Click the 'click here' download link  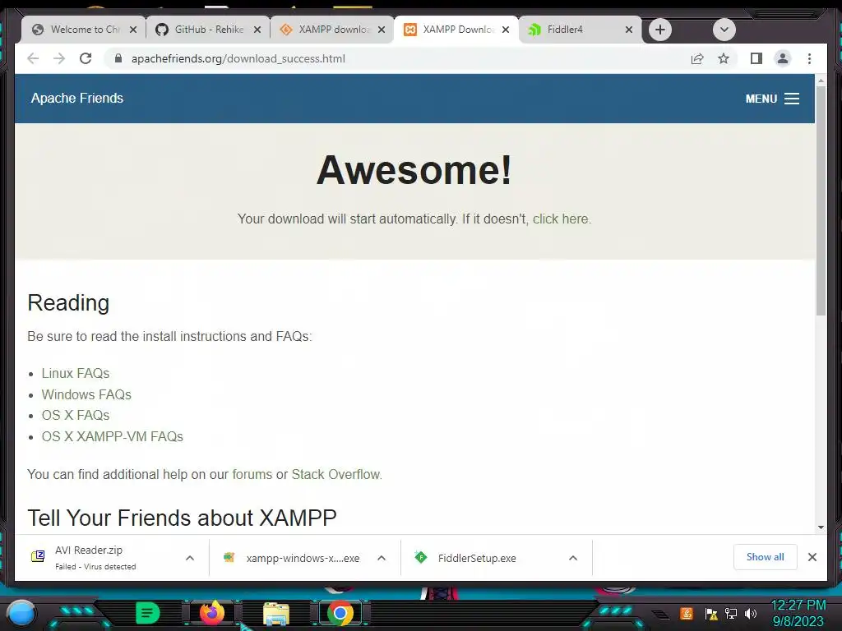click(x=560, y=219)
